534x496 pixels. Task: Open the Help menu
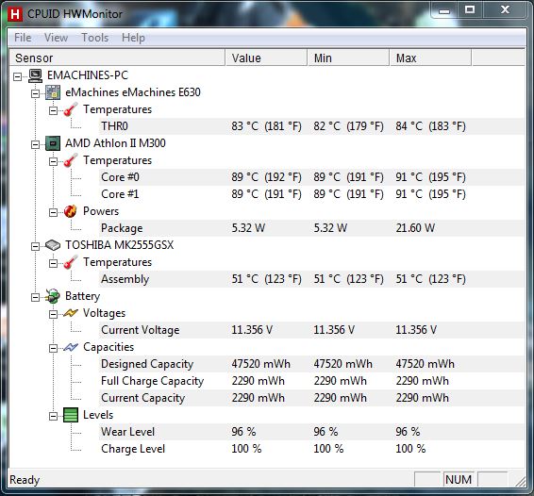pos(134,38)
